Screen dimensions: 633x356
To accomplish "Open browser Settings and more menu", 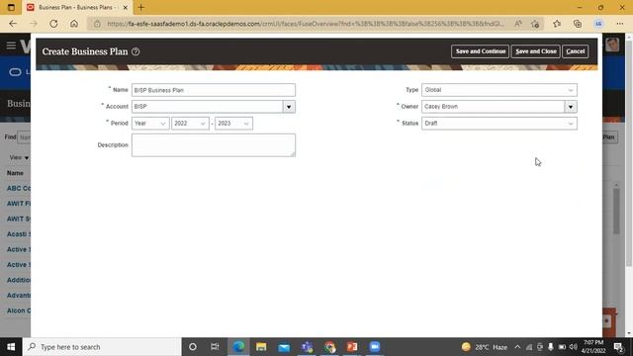I will coord(620,24).
